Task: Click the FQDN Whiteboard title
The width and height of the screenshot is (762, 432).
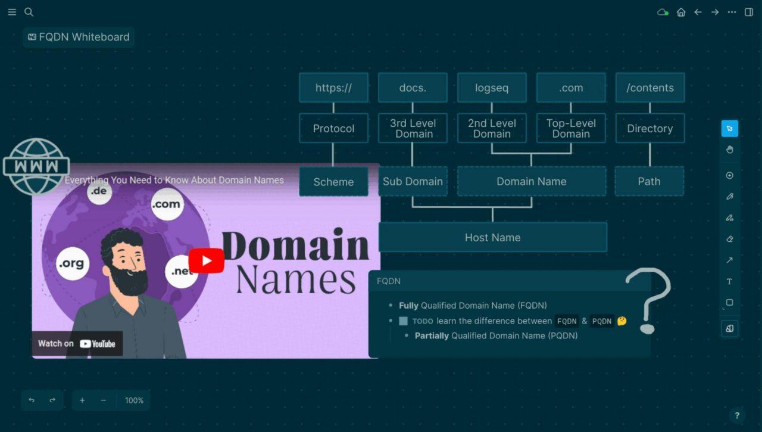Action: coord(79,37)
